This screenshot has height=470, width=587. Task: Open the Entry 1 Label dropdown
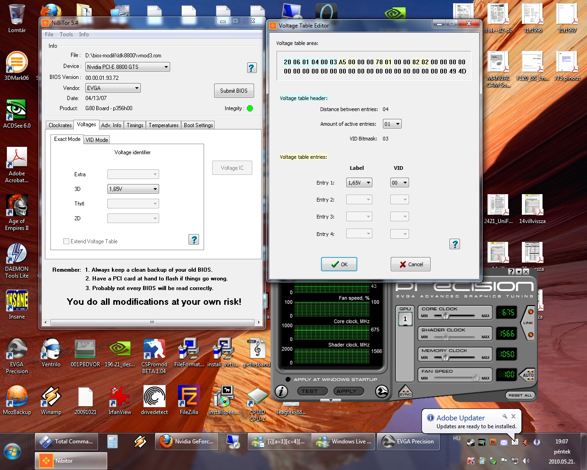(x=359, y=183)
